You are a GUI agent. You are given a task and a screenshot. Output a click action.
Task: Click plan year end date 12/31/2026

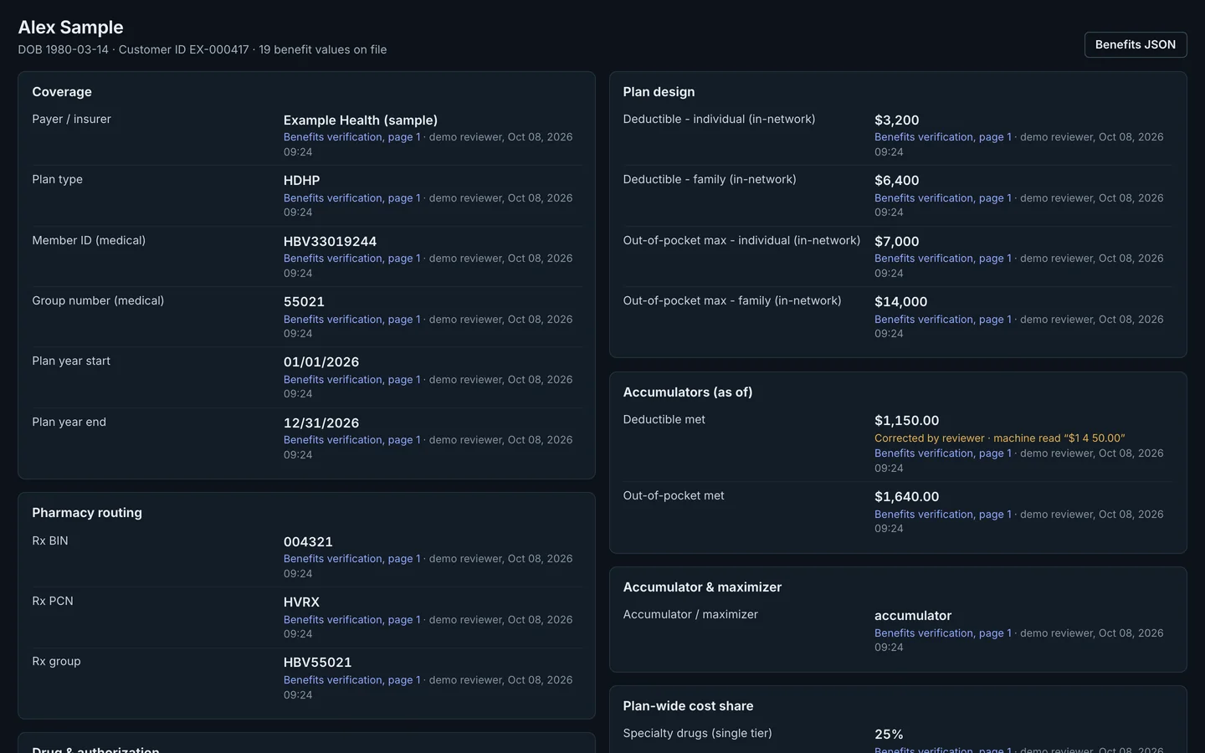click(x=321, y=423)
